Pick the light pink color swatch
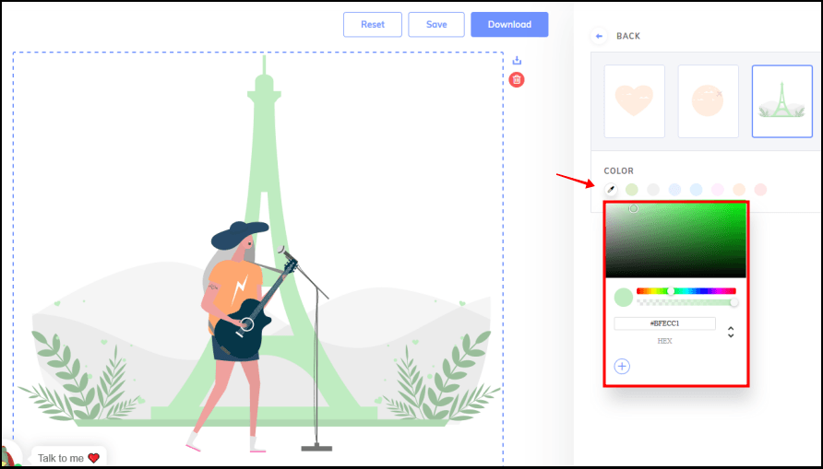 760,189
